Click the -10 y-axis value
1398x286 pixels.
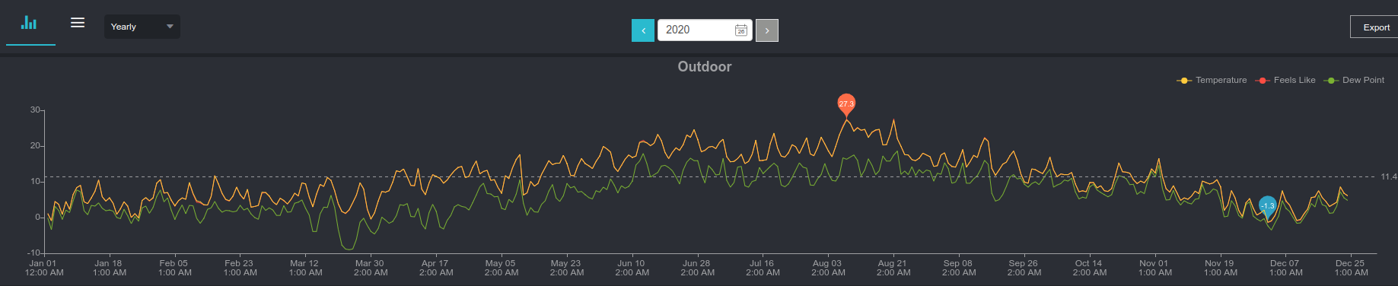tap(33, 253)
